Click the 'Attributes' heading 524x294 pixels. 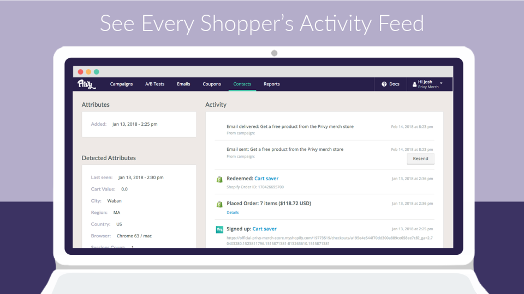click(96, 105)
